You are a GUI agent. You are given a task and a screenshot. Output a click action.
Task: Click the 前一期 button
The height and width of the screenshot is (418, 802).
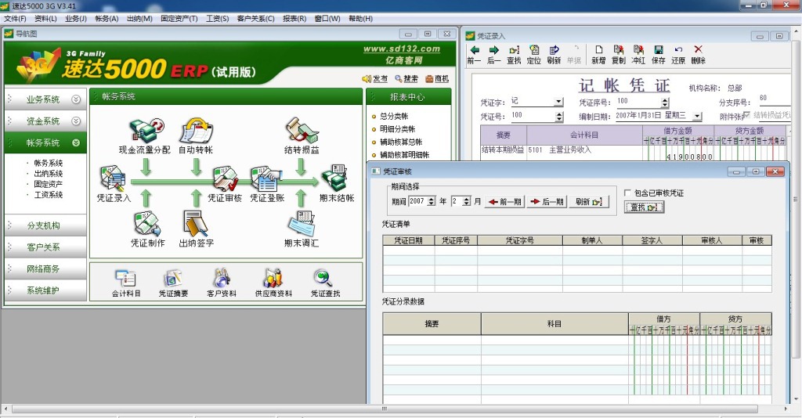pos(504,202)
